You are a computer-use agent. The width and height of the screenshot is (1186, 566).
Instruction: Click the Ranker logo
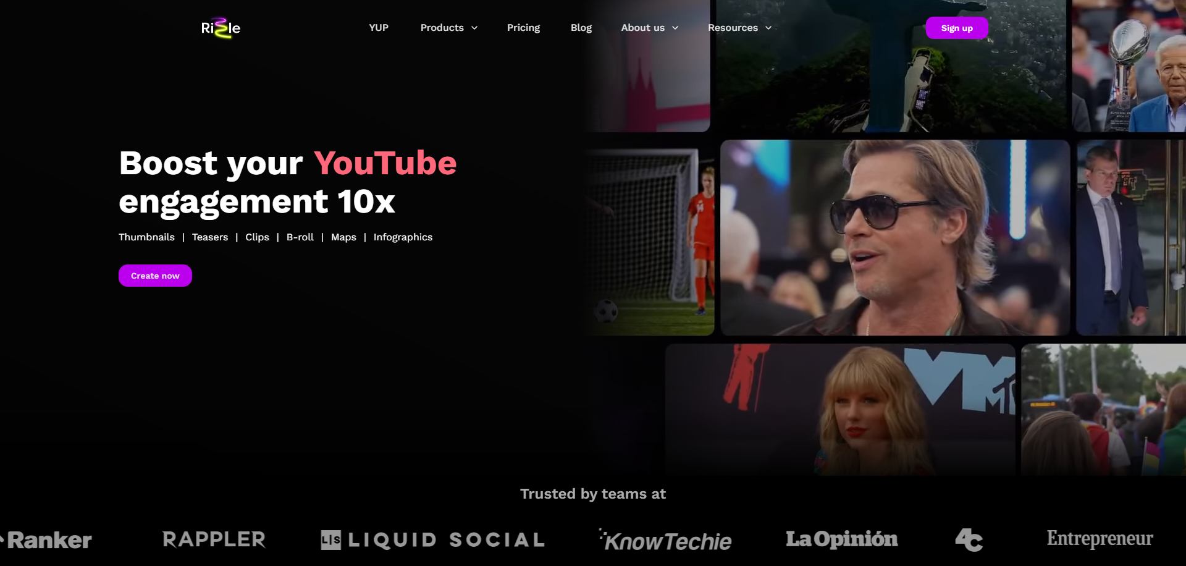(47, 540)
